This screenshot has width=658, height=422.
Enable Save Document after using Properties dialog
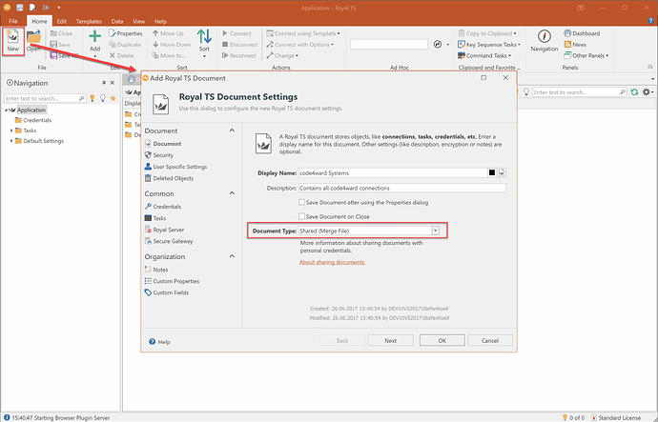tap(301, 203)
